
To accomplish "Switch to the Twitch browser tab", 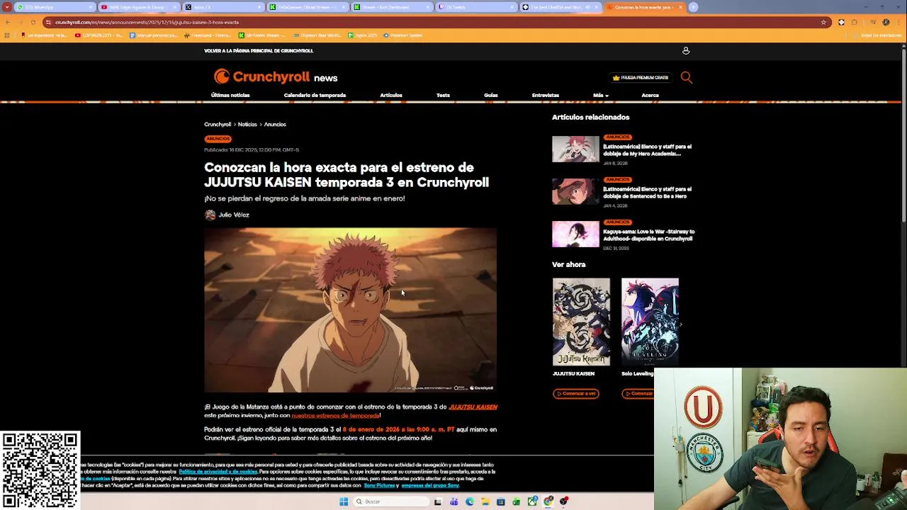I will click(476, 7).
